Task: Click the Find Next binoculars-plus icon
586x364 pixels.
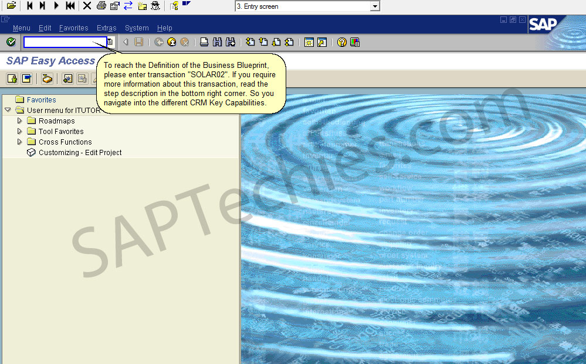Action: (x=230, y=42)
